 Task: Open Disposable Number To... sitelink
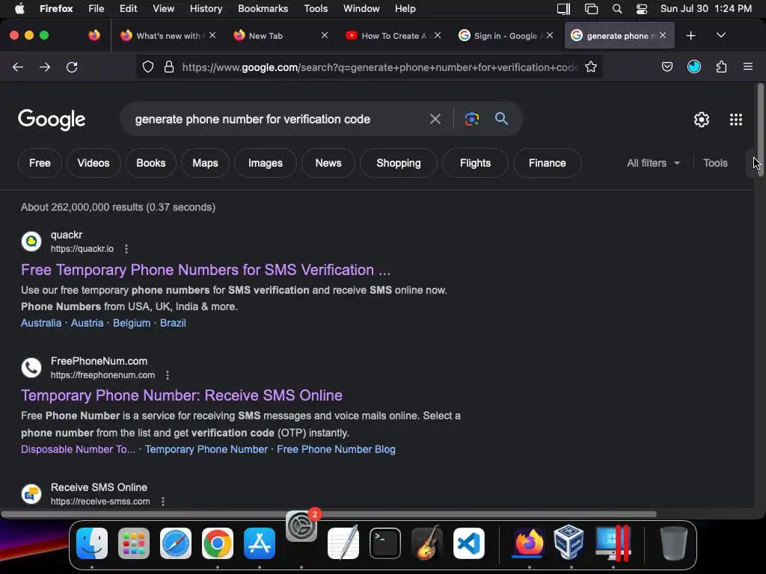click(x=78, y=449)
